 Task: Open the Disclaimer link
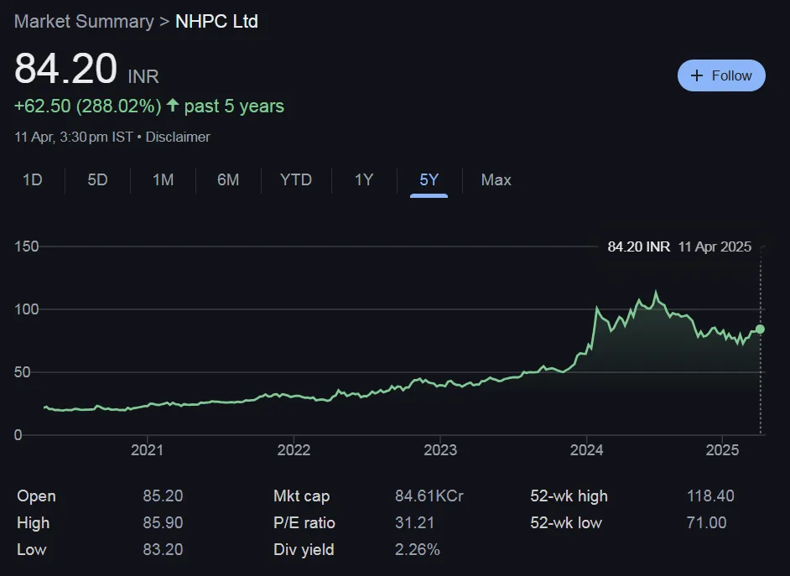(178, 137)
